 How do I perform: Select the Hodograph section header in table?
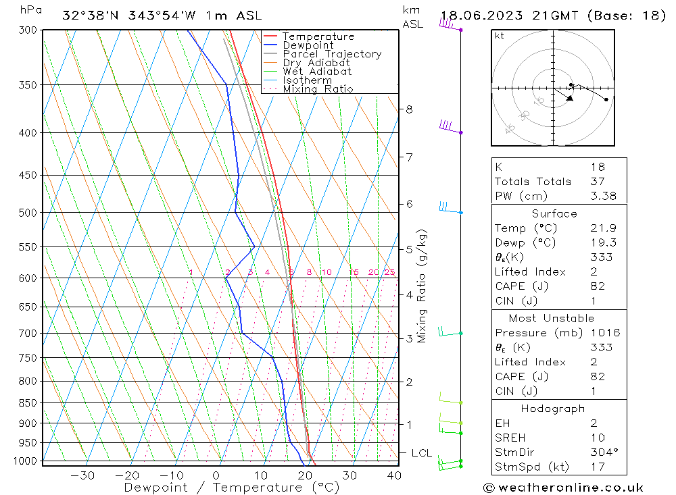point(554,409)
